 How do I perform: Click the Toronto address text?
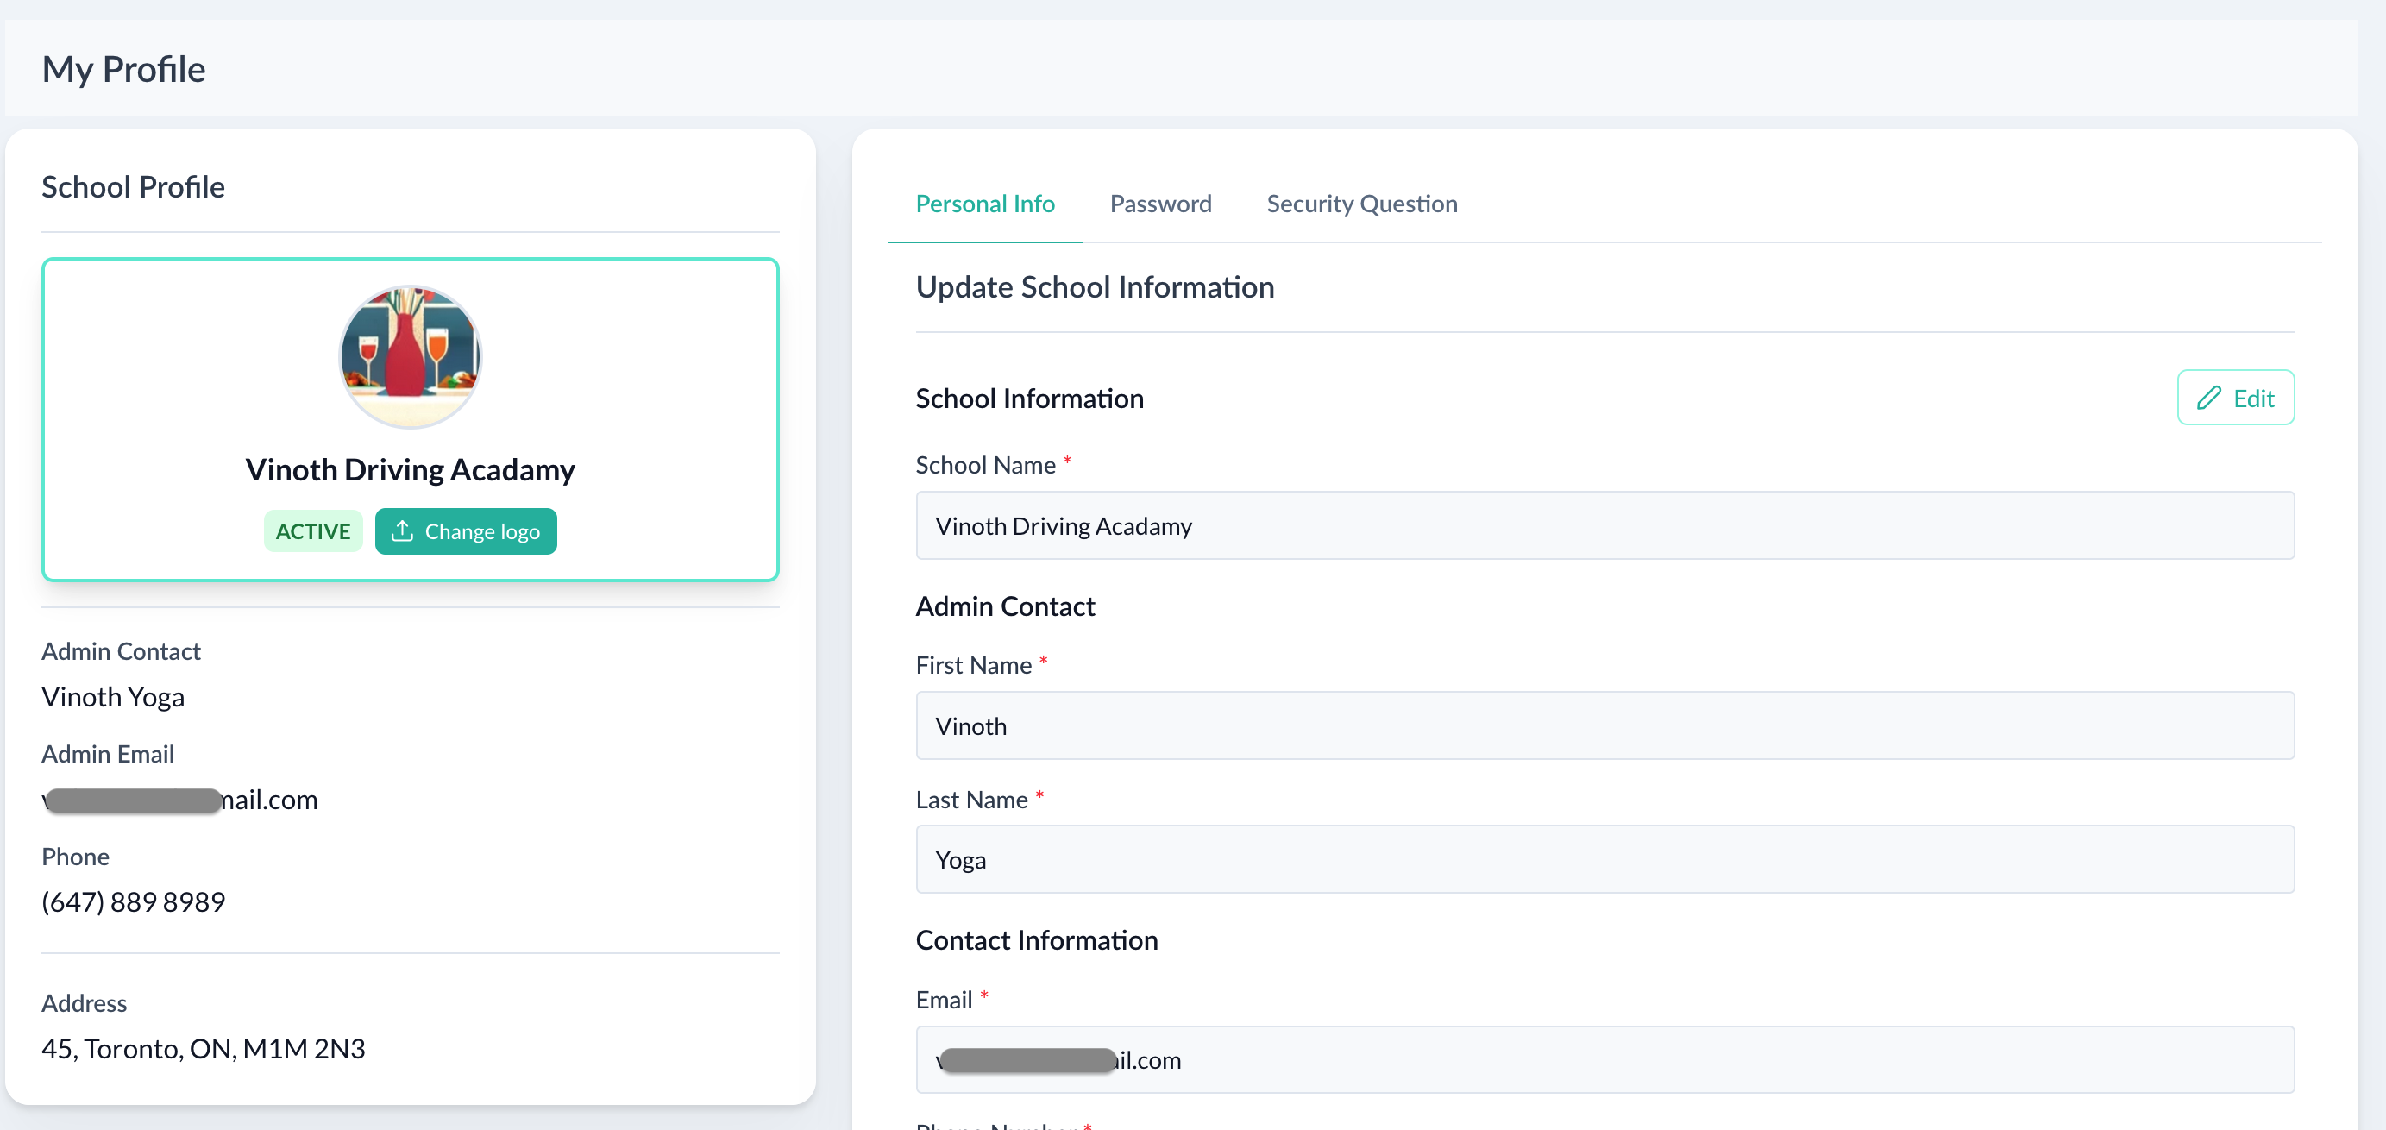click(203, 1050)
